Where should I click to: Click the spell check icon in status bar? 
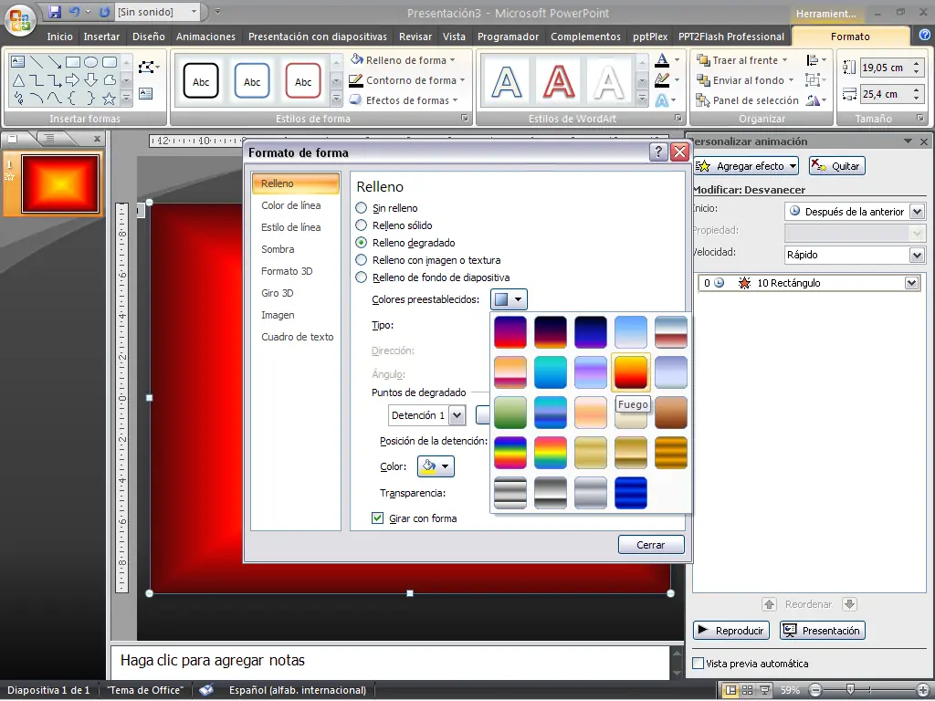point(206,690)
